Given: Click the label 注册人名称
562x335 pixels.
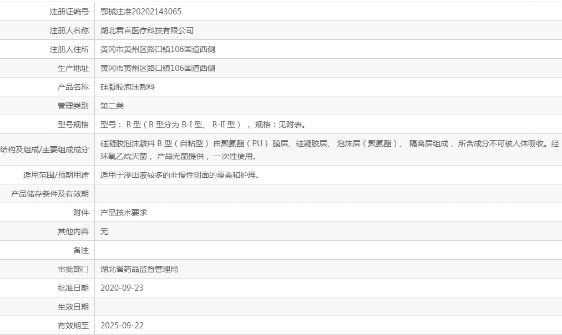Looking at the screenshot, I should (x=69, y=30).
